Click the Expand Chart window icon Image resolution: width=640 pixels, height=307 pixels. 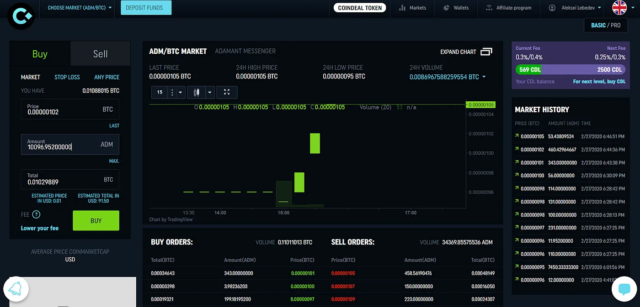click(486, 52)
